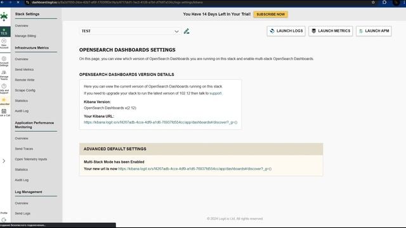Click Multi-Stack Mode has been Enabled text
Screen dimensions: 406x228
coord(114,162)
